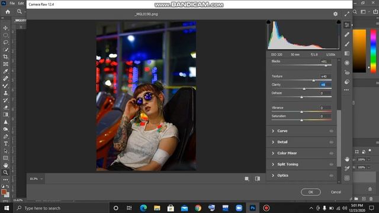Adjust the Vibrance slider handle
The width and height of the screenshot is (379, 213).
click(301, 112)
